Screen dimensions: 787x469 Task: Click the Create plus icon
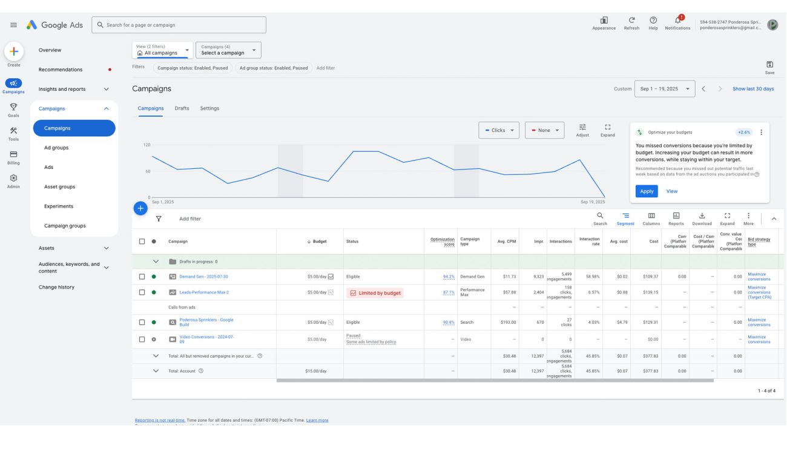13,51
